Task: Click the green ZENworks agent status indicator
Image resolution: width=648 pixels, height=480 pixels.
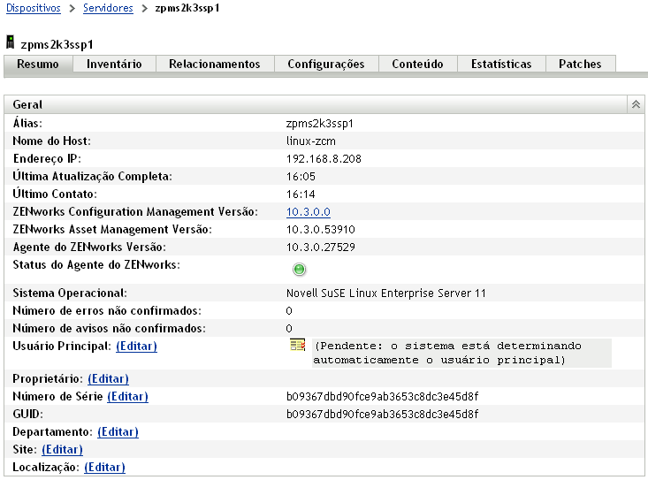Action: 299,270
